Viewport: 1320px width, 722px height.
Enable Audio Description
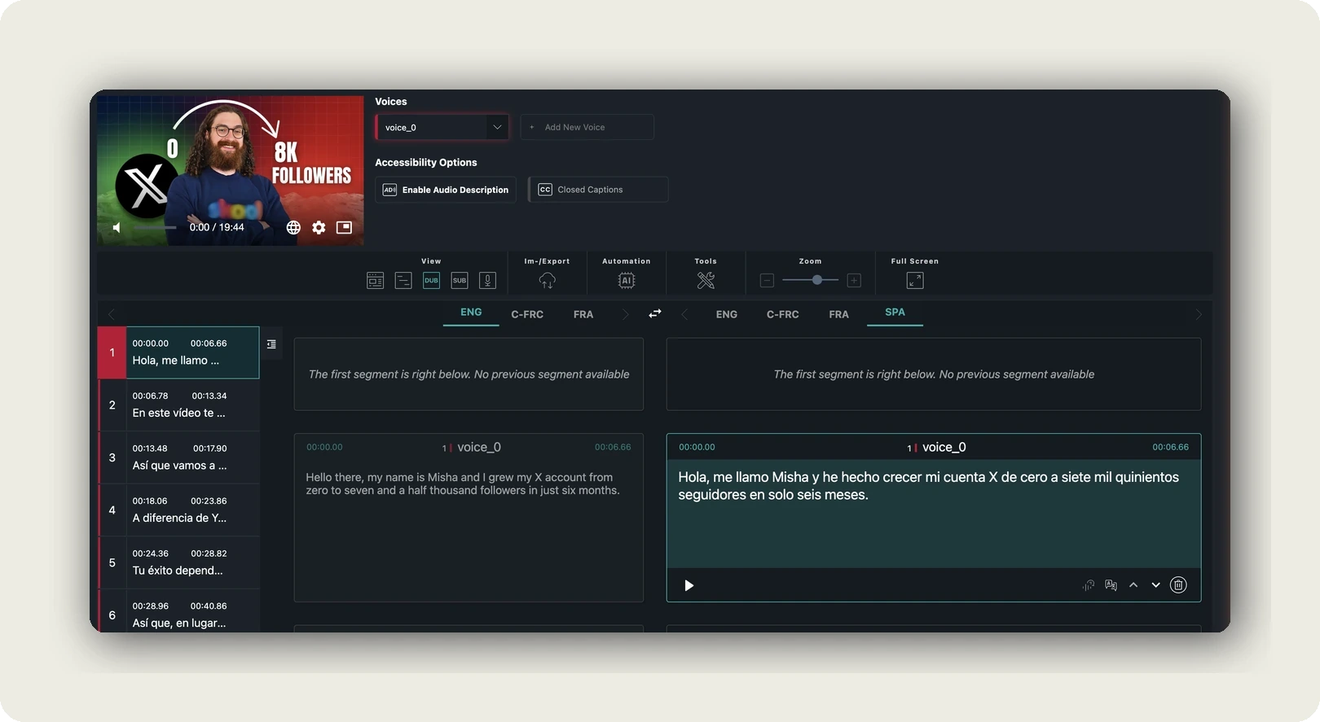(446, 190)
